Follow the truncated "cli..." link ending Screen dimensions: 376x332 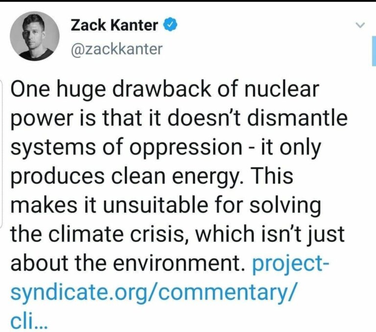pyautogui.click(x=29, y=322)
